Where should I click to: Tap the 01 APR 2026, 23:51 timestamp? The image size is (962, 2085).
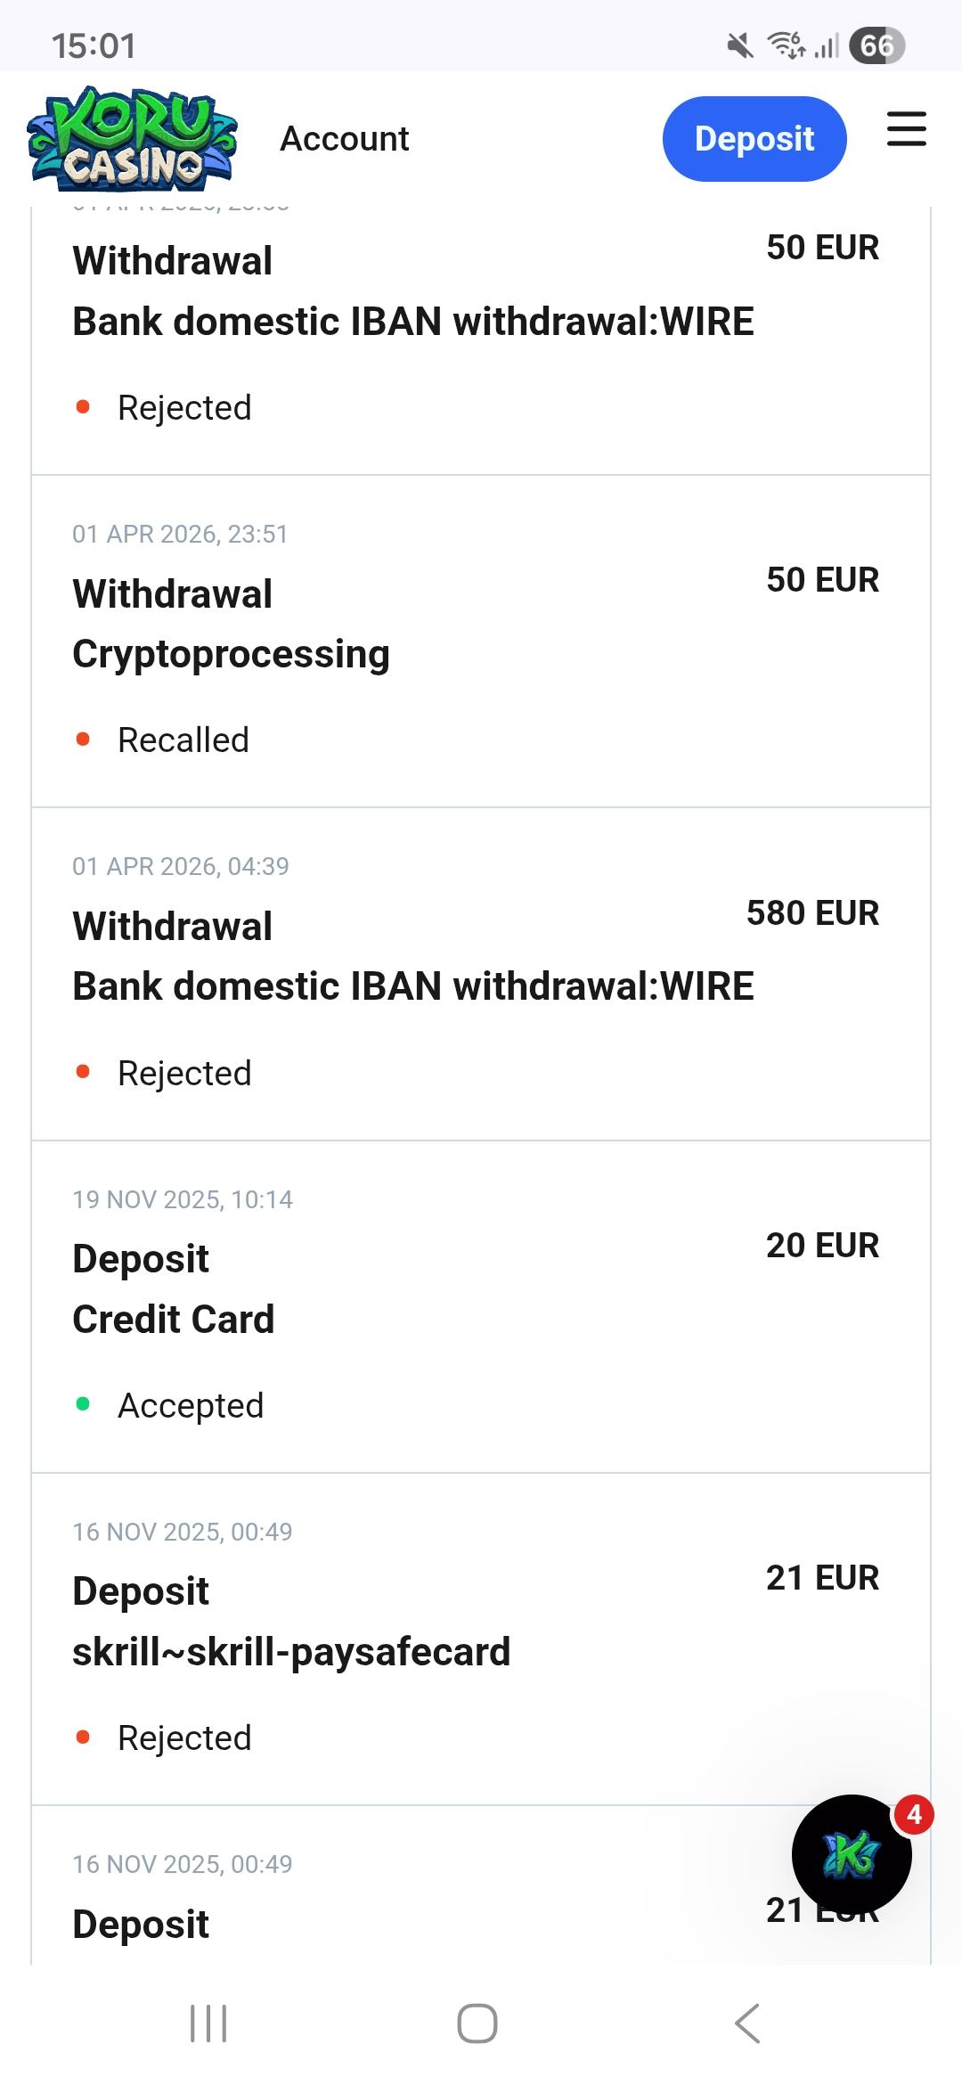coord(180,534)
